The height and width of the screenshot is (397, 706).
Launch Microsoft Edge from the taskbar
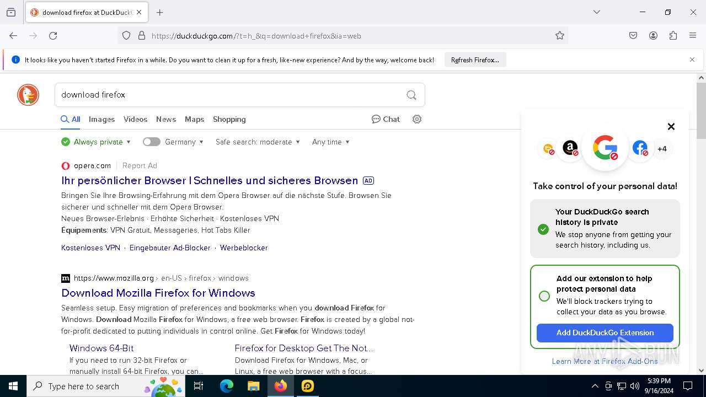(x=227, y=386)
